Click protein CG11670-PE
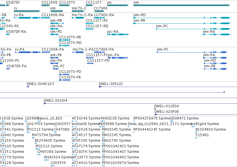Viewport: 237px width, 167px height. tap(65, 80)
